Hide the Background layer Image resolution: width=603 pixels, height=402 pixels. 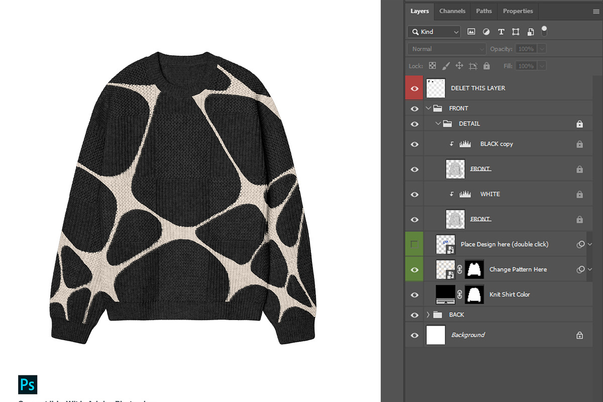click(415, 335)
